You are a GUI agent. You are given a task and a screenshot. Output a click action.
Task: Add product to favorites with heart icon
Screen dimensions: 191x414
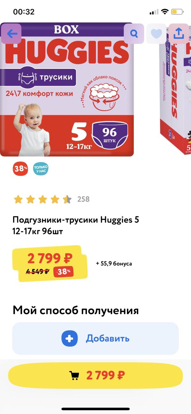(x=156, y=33)
